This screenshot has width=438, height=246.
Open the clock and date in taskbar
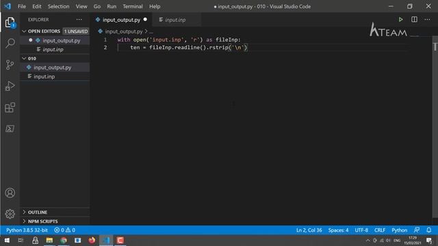pos(412,241)
